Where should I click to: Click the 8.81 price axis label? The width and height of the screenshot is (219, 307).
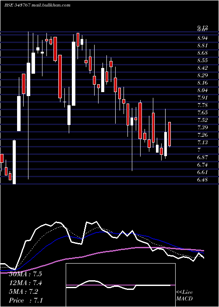202,46
